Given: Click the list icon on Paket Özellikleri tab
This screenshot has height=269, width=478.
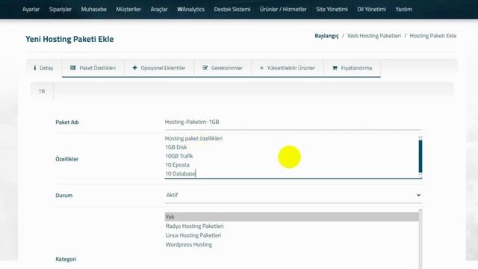Looking at the screenshot, I should point(73,68).
